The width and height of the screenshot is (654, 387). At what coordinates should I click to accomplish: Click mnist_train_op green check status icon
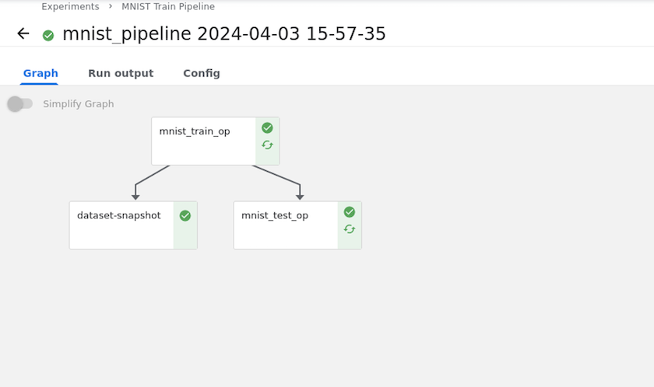tap(267, 128)
